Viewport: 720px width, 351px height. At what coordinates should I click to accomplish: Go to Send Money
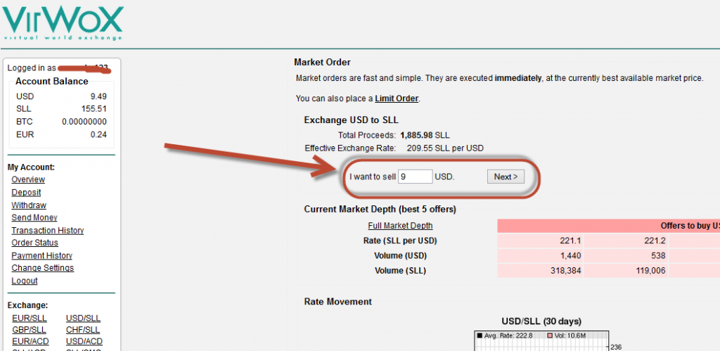[x=34, y=218]
